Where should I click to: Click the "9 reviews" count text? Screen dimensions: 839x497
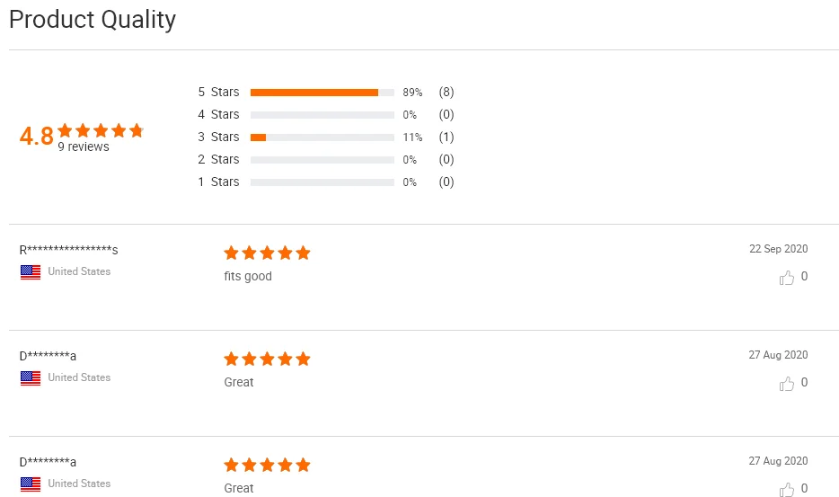coord(84,146)
